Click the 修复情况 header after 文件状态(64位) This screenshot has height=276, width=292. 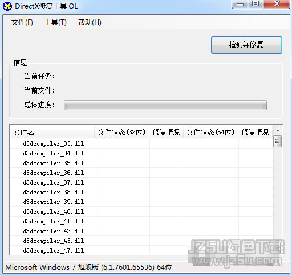point(255,132)
